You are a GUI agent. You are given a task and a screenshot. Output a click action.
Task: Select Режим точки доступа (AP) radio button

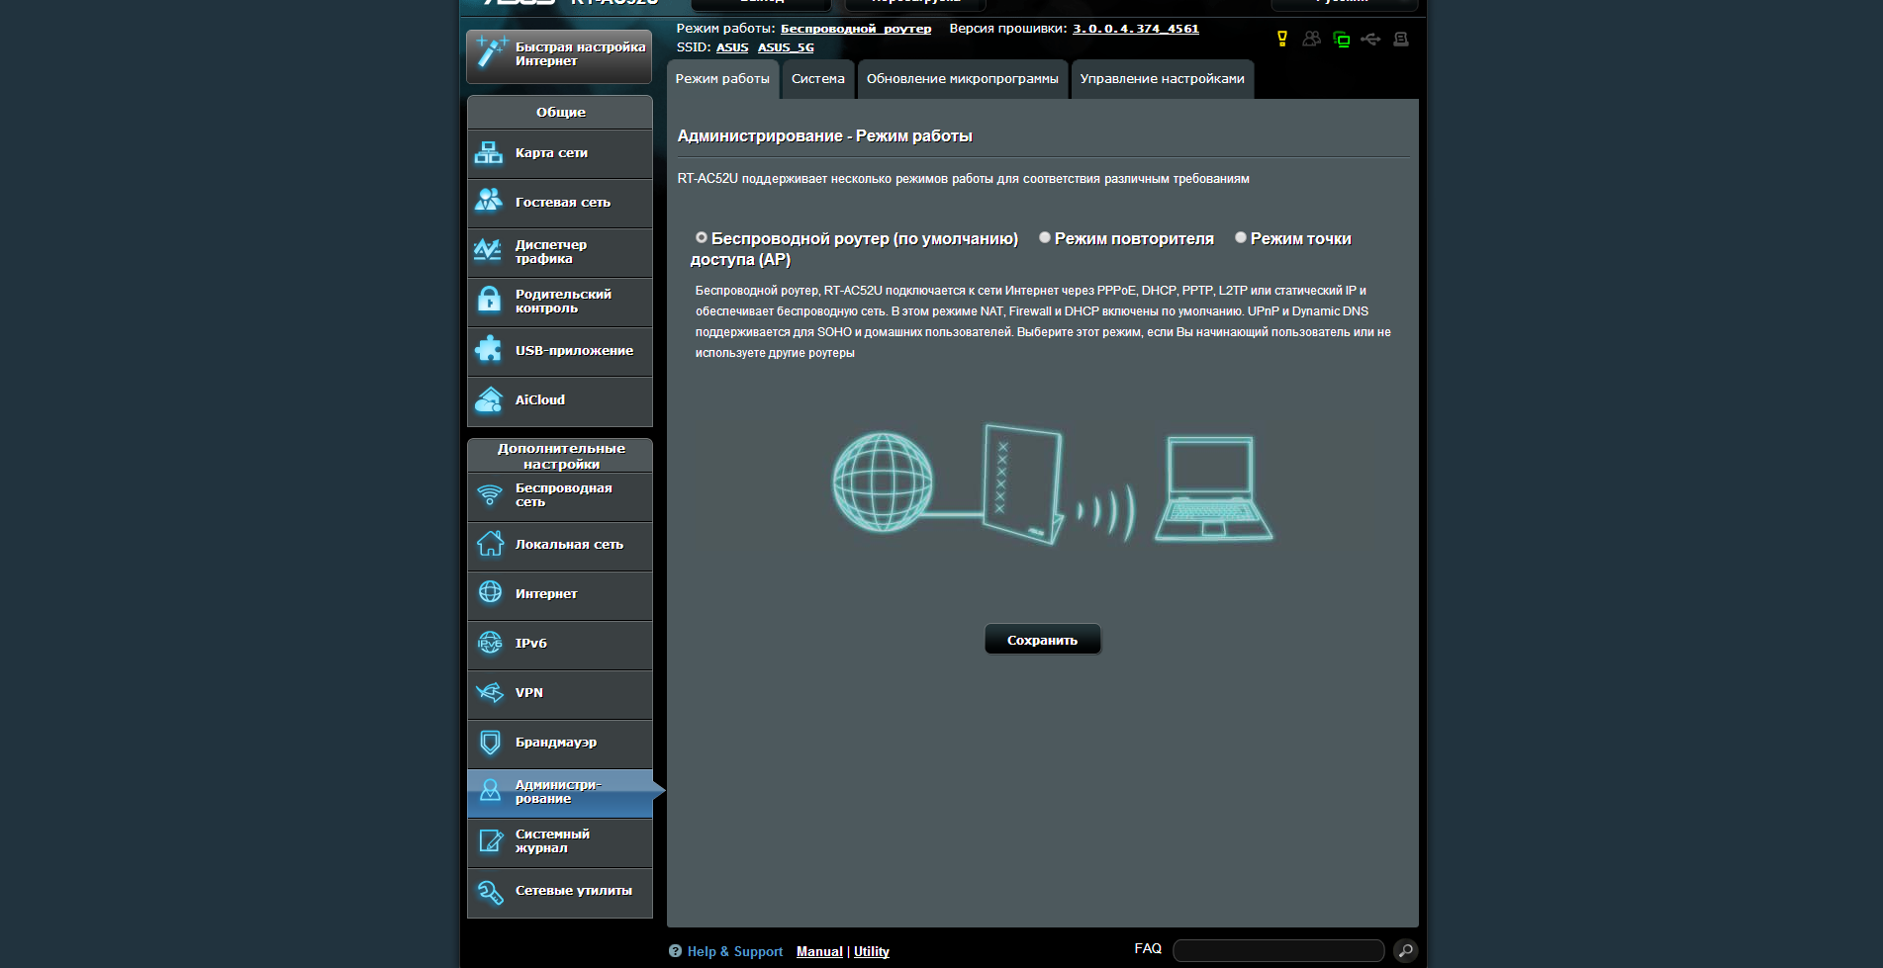(1241, 238)
